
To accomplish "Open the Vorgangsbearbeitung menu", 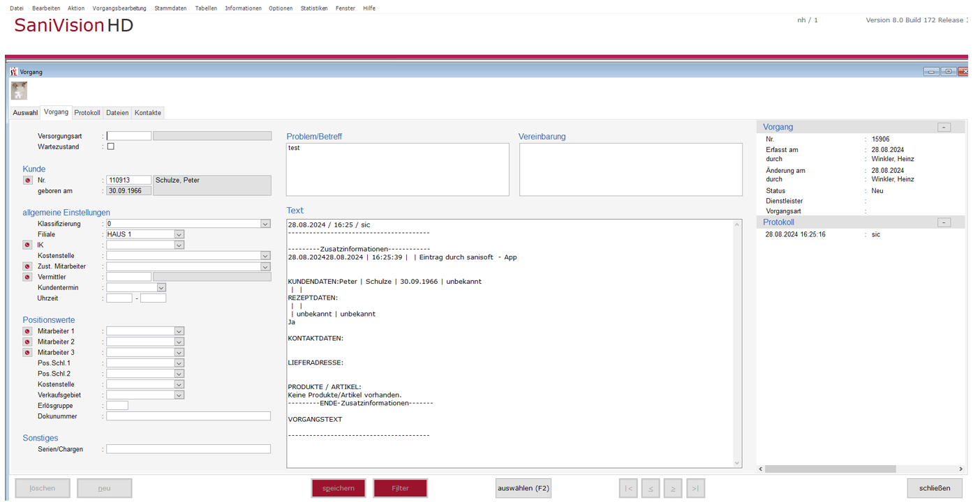I will pyautogui.click(x=119, y=8).
